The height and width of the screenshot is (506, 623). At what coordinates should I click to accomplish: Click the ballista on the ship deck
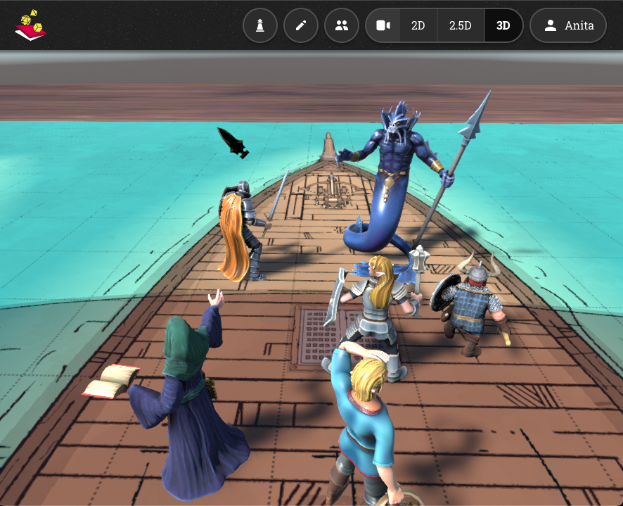pyautogui.click(x=331, y=191)
